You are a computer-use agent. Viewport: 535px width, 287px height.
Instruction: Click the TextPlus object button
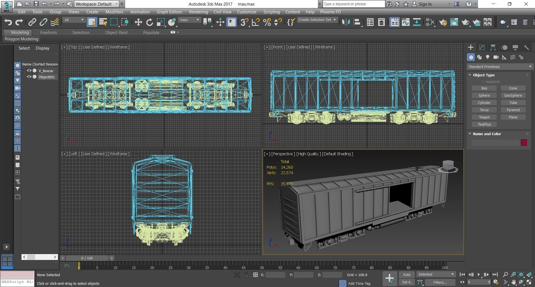pyautogui.click(x=484, y=125)
